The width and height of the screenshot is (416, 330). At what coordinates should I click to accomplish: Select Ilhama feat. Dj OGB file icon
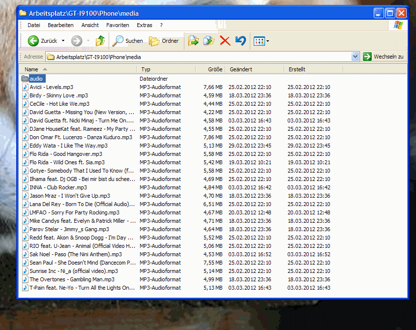pyautogui.click(x=25, y=179)
